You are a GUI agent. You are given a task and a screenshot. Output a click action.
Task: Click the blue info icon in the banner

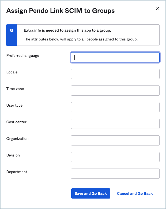12,30
